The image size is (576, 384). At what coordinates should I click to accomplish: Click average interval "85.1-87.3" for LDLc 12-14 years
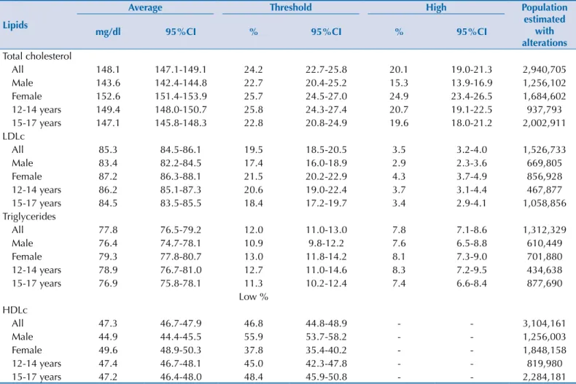coord(181,189)
